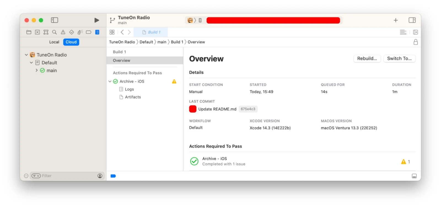Click the Rebuild... button
Viewport: 441px width, 207px height.
tap(367, 59)
